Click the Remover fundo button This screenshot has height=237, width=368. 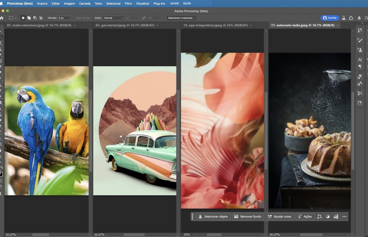(248, 216)
